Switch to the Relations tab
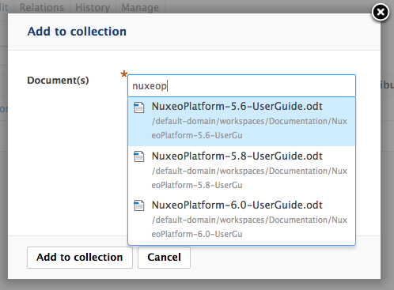The height and width of the screenshot is (290, 394). [42, 7]
